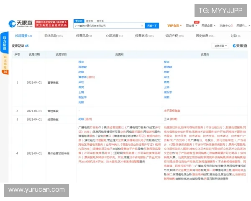Click the 天眼查 logo in the header
This screenshot has height=201, width=251.
tap(20, 24)
